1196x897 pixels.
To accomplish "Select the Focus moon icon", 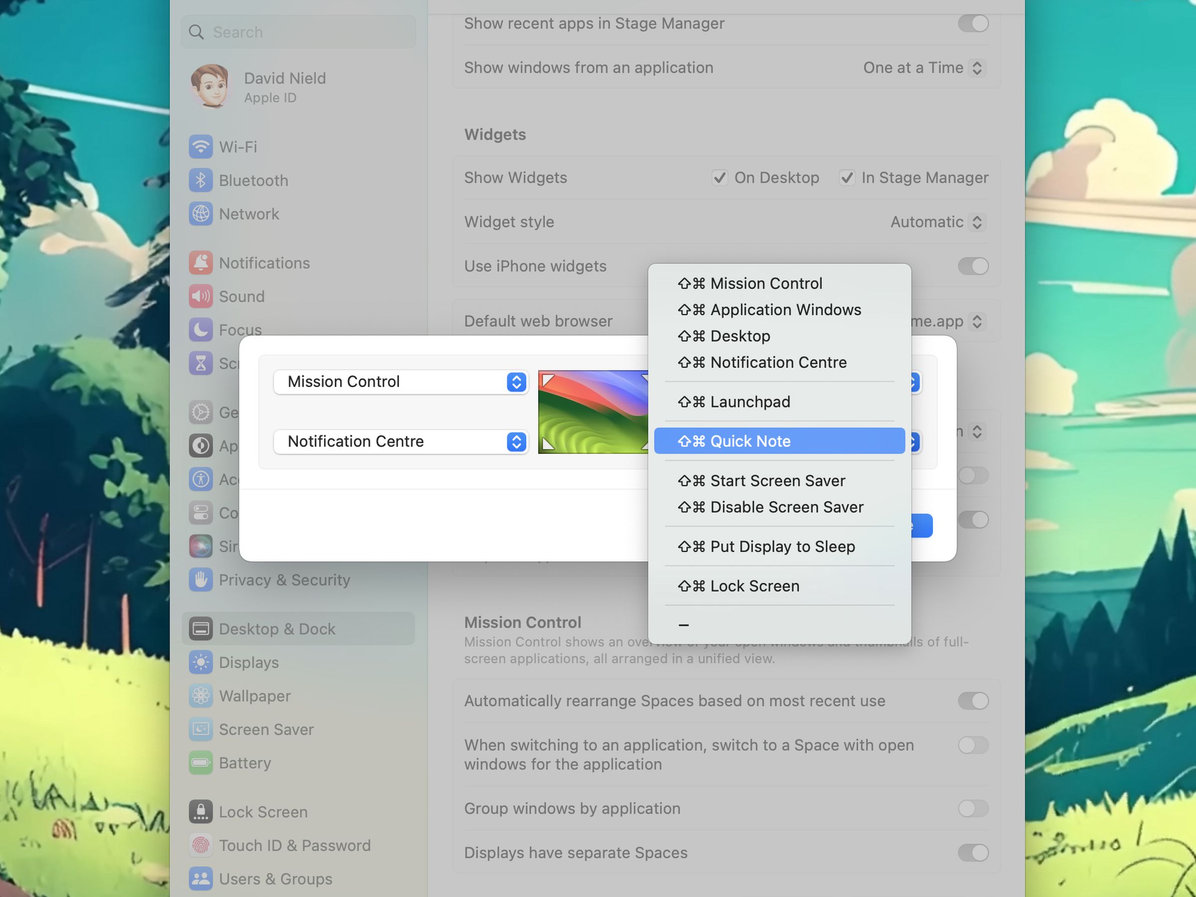I will tap(201, 330).
